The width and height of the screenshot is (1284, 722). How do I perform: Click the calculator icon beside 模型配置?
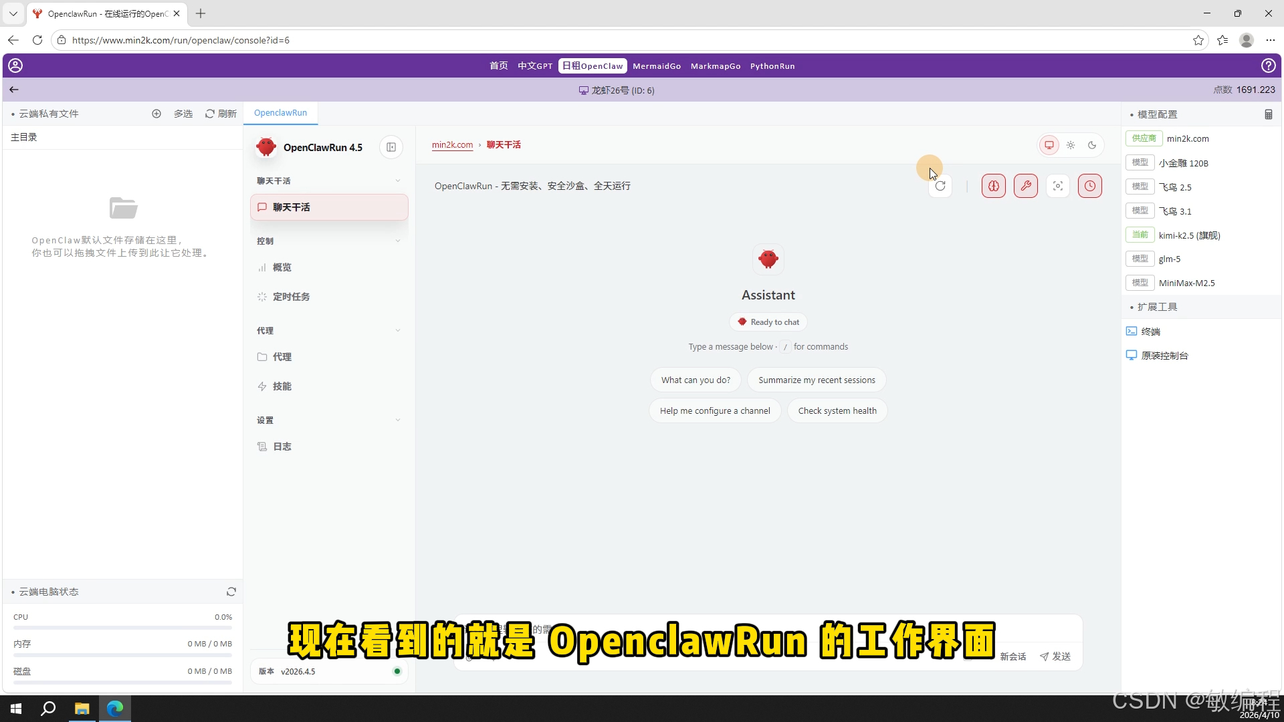[x=1268, y=114]
